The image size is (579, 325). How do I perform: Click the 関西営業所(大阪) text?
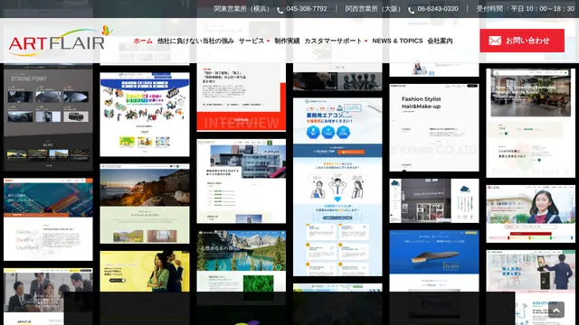374,9
